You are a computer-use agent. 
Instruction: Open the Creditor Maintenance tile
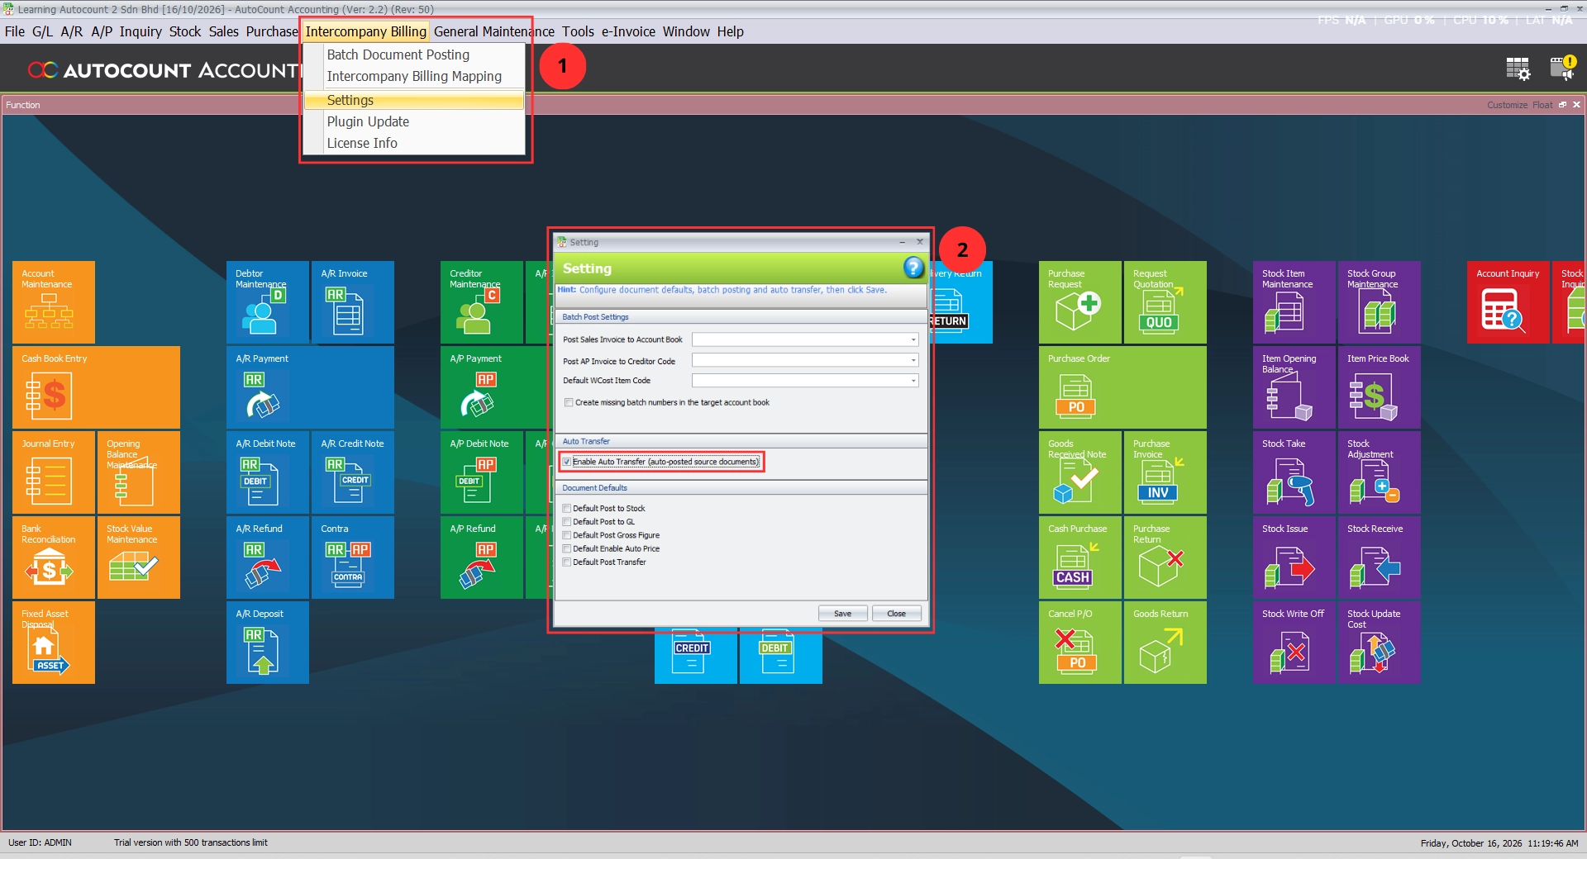tap(482, 302)
